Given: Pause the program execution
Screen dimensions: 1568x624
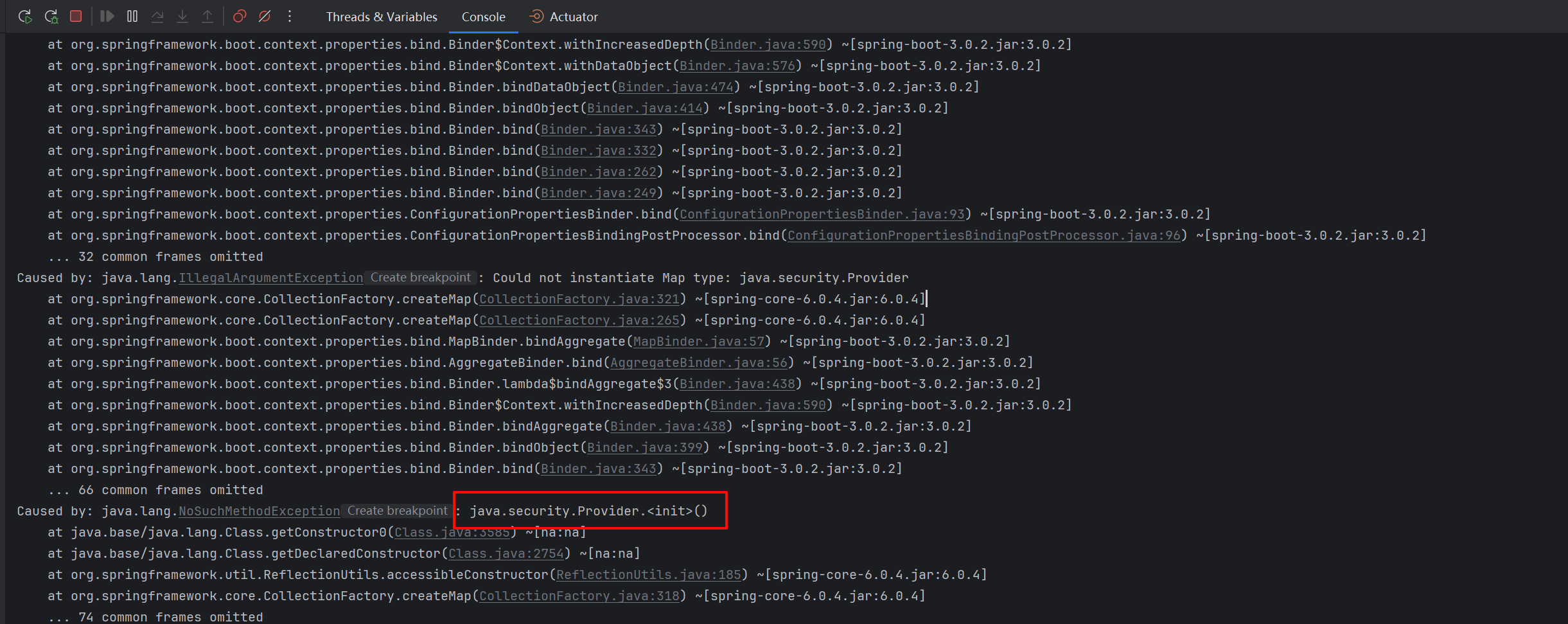Looking at the screenshot, I should 132,16.
